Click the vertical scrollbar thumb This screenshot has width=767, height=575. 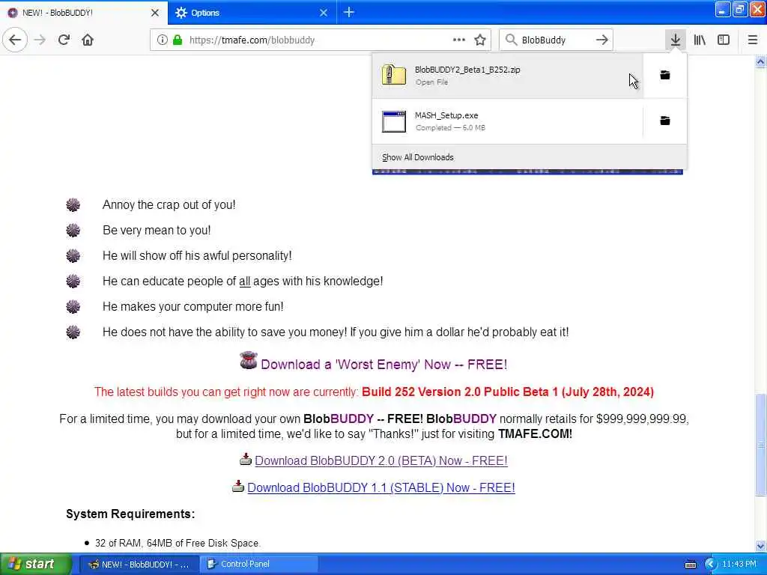click(x=760, y=444)
